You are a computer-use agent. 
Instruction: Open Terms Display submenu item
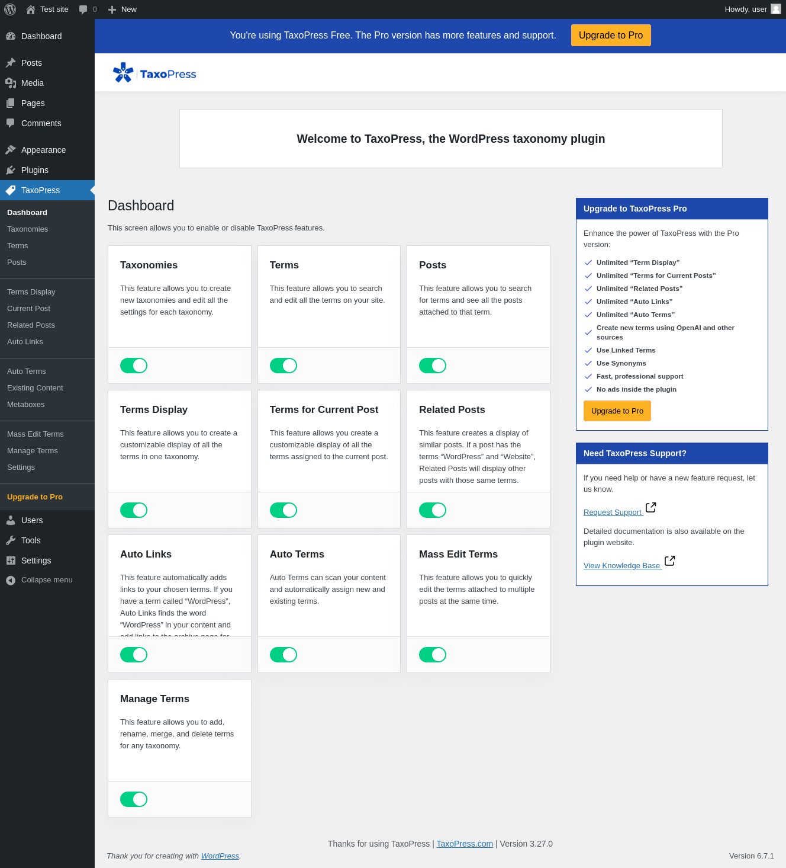(x=47, y=292)
